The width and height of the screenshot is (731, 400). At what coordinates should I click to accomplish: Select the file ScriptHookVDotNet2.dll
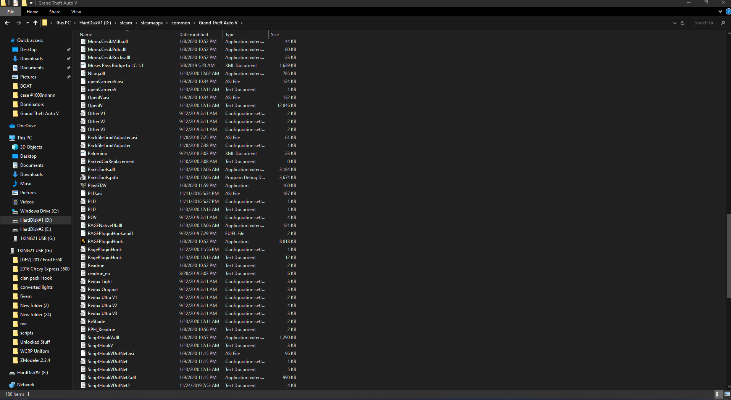point(112,378)
